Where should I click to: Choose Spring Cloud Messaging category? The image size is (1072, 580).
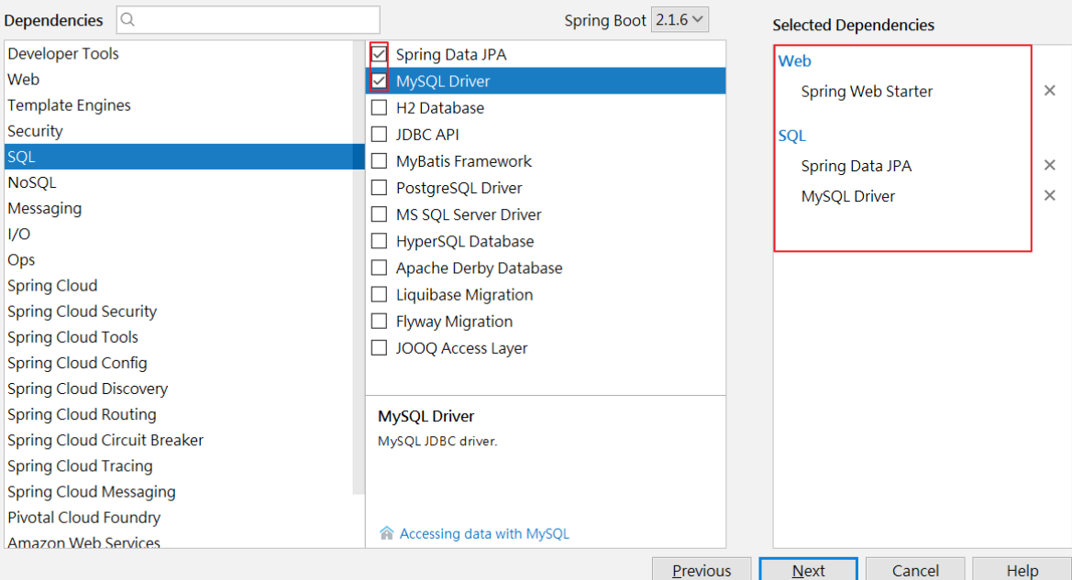pos(179,492)
